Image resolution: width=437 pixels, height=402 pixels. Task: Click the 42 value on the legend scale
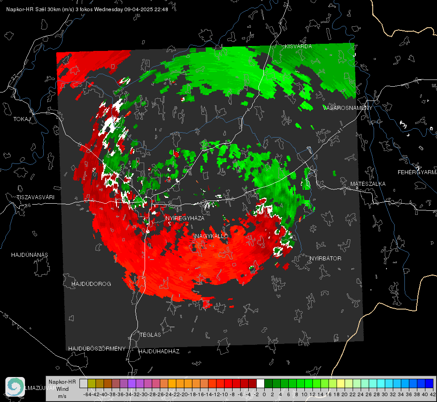coord(433,394)
